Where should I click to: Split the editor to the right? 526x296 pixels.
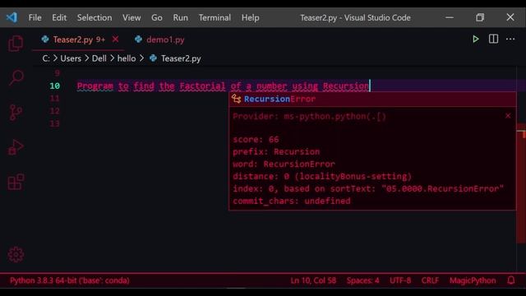tap(493, 39)
